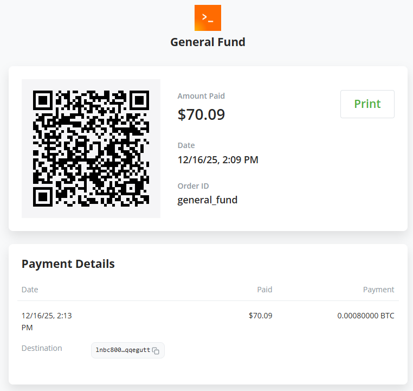Click the Amount Paid label
The height and width of the screenshot is (391, 413).
click(201, 96)
